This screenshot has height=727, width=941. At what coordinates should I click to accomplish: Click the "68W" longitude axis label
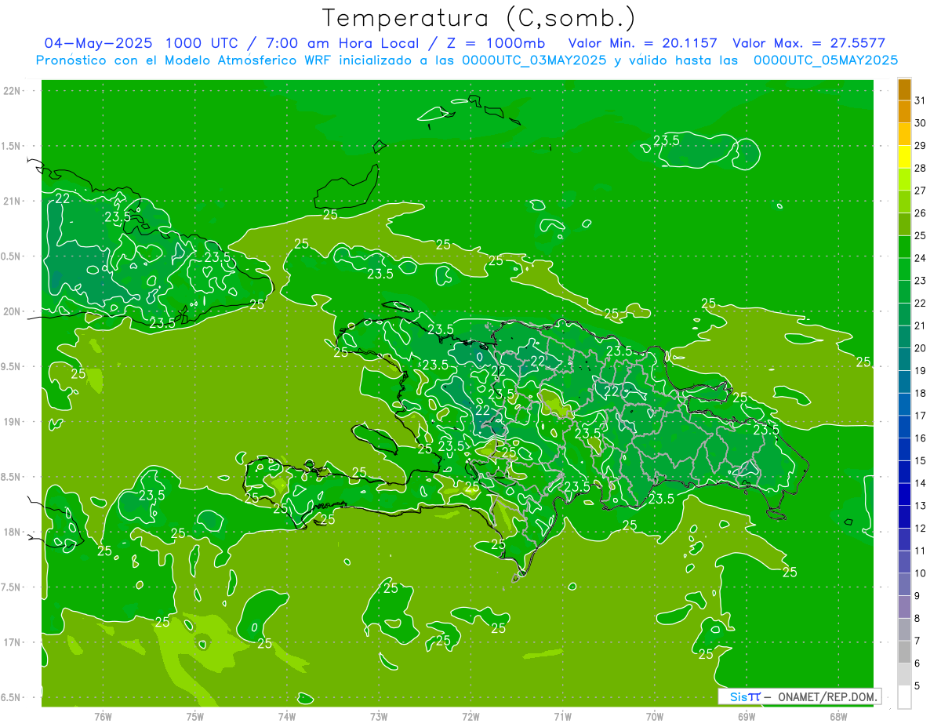(837, 716)
